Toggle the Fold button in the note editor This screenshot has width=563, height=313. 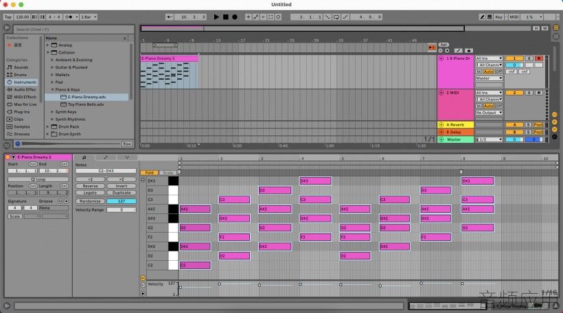tap(150, 173)
